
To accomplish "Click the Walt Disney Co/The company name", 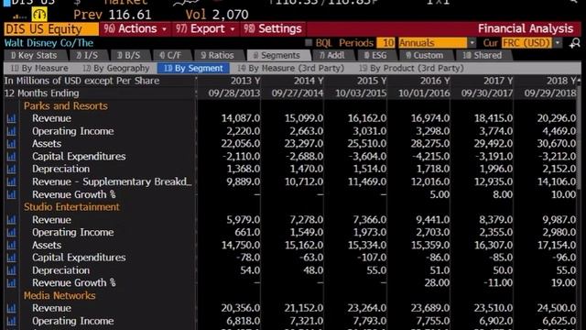I will pyautogui.click(x=49, y=43).
